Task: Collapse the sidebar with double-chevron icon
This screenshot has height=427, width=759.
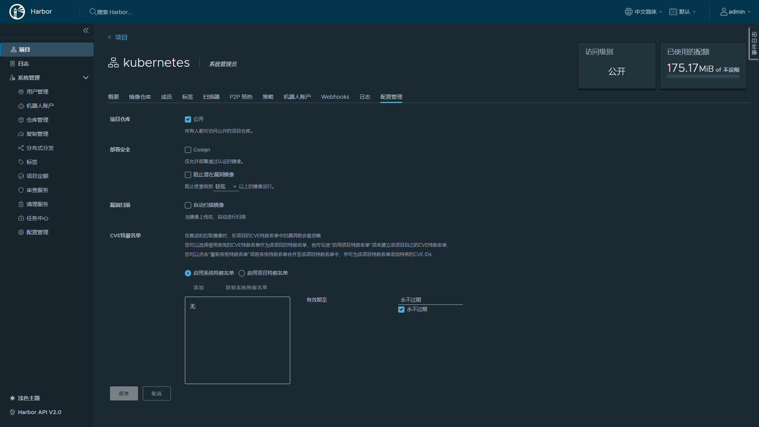Action: (x=86, y=30)
